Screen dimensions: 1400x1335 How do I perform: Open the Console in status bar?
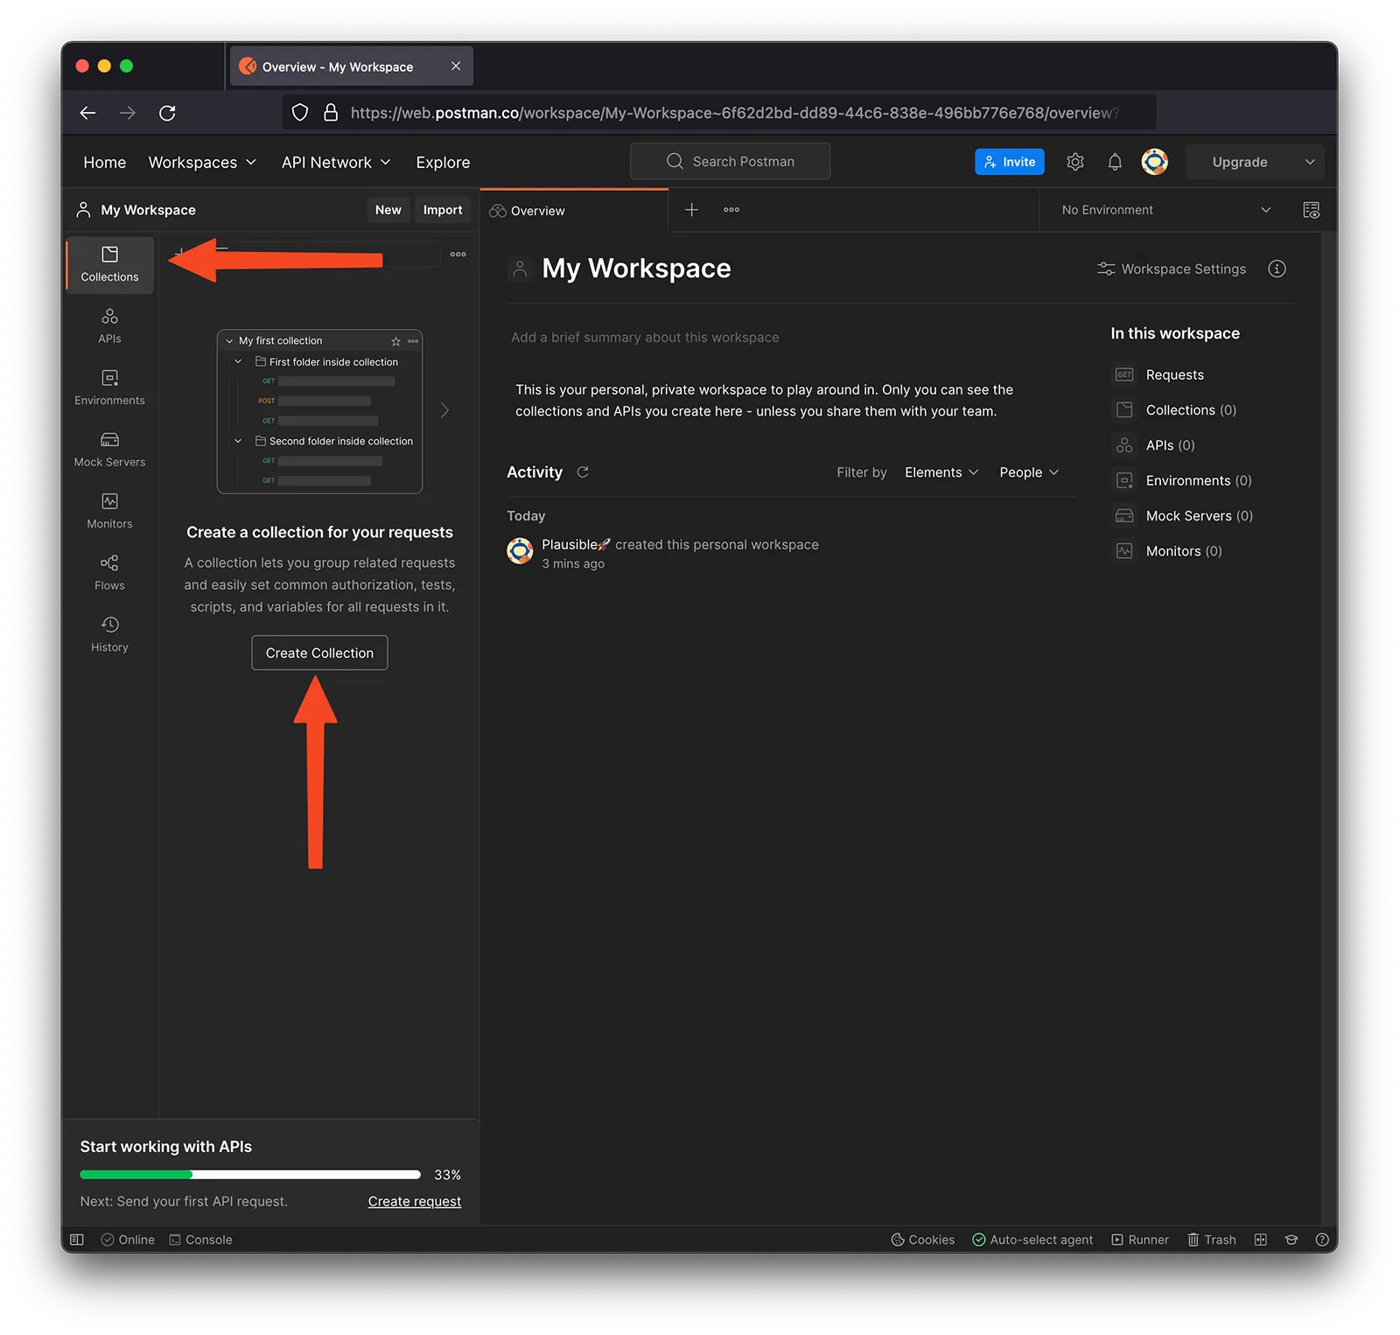pyautogui.click(x=200, y=1240)
